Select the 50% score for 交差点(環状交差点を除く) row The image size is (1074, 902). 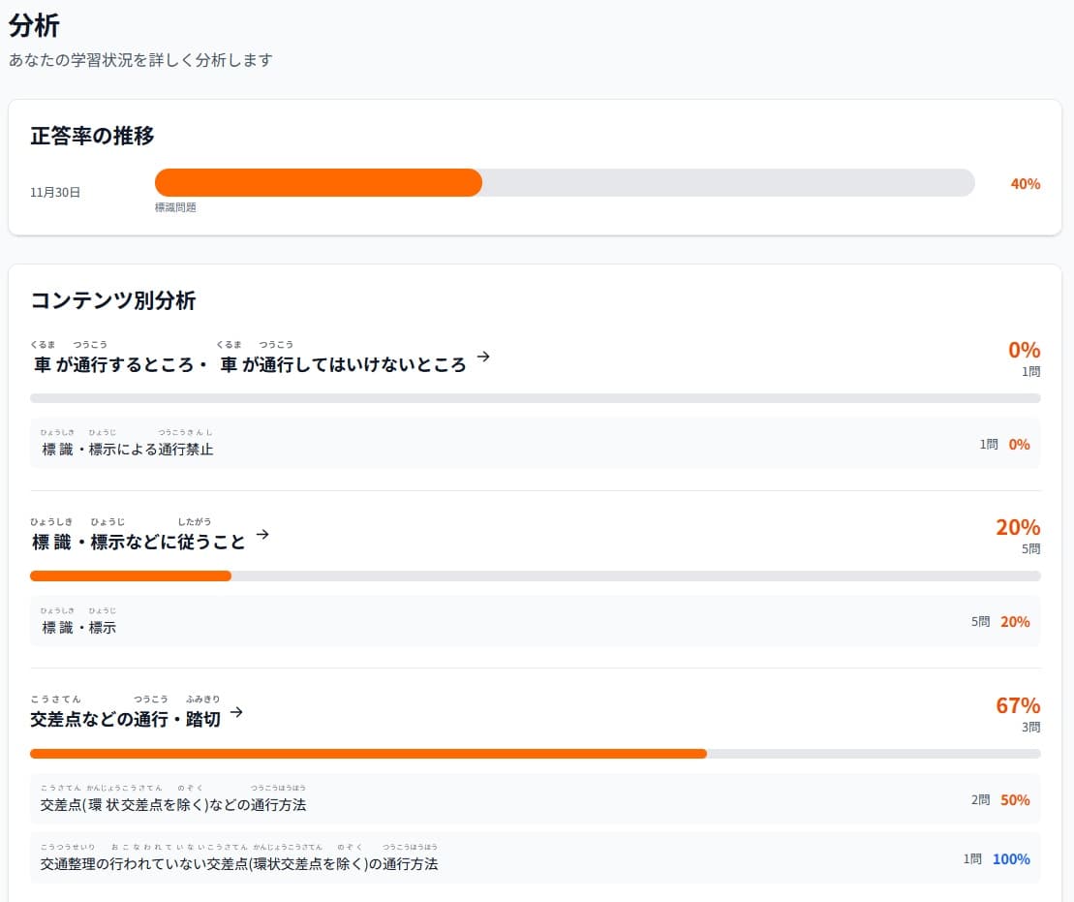(1015, 797)
